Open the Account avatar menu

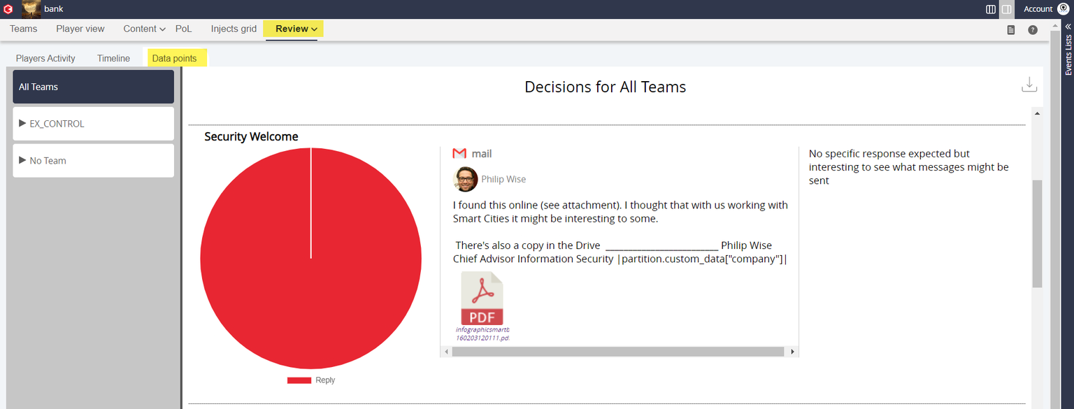pos(1064,9)
